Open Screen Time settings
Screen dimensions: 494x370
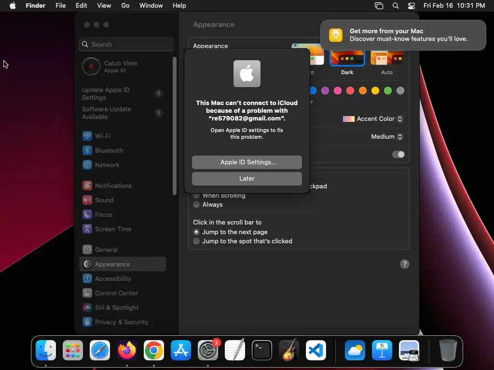pos(122,229)
